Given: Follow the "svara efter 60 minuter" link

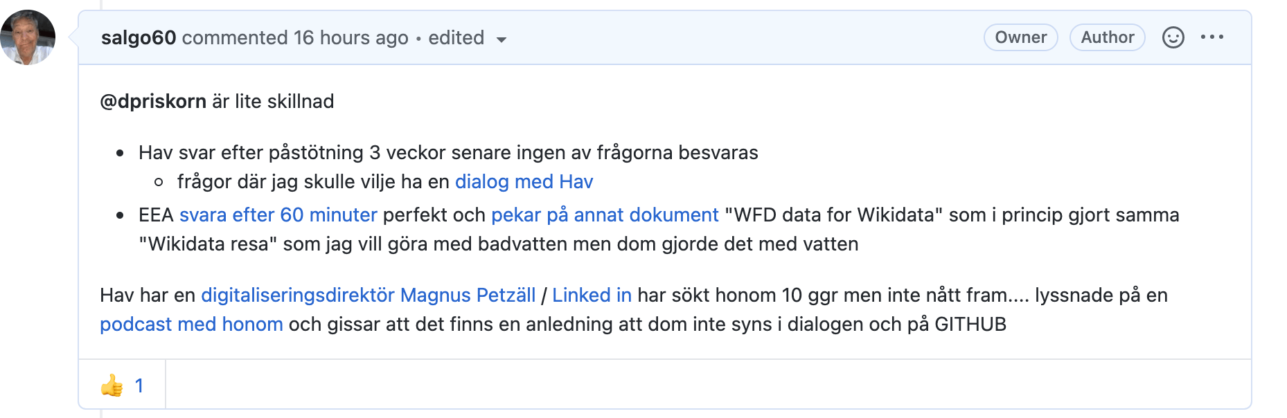Looking at the screenshot, I should (278, 215).
